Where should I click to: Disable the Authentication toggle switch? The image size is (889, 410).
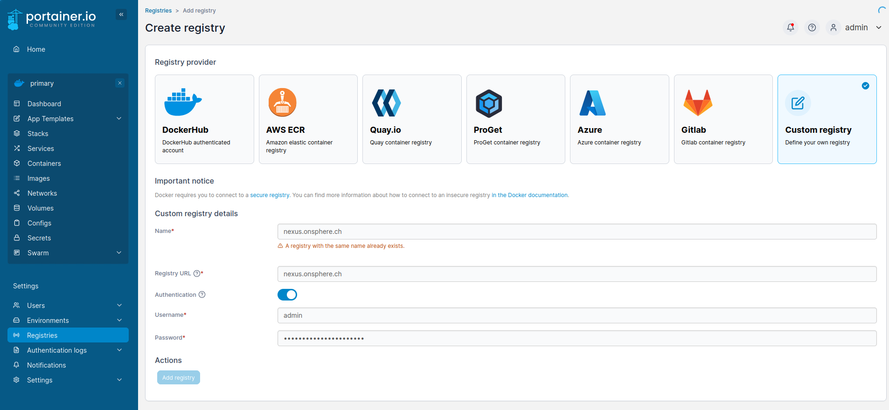[287, 294]
